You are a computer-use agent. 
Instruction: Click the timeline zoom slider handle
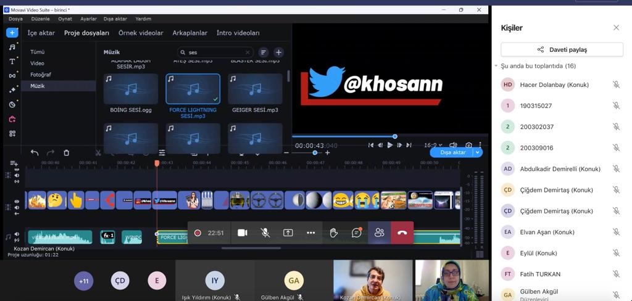coord(315,153)
